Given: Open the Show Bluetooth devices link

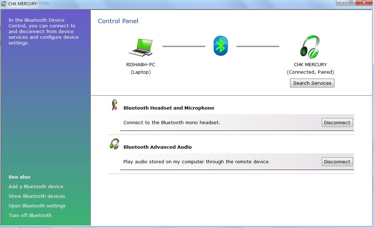Looking at the screenshot, I should coord(37,196).
